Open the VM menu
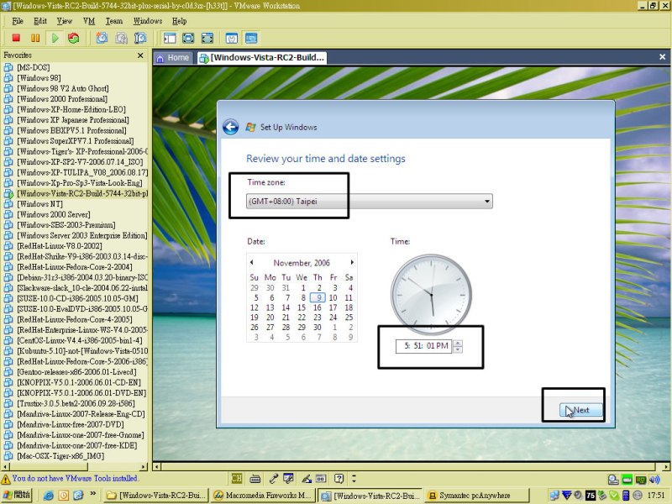 89,21
